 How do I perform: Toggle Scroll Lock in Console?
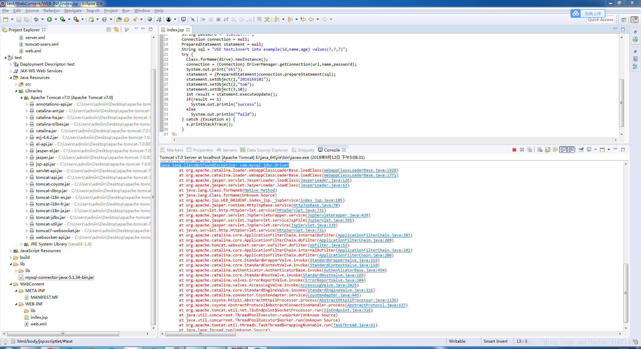(x=548, y=150)
